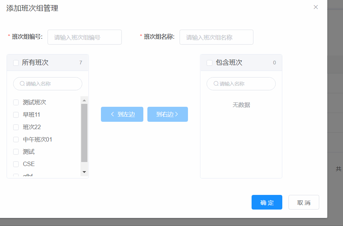Check the 测试 checkbox
This screenshot has width=343, height=226.
click(x=16, y=151)
